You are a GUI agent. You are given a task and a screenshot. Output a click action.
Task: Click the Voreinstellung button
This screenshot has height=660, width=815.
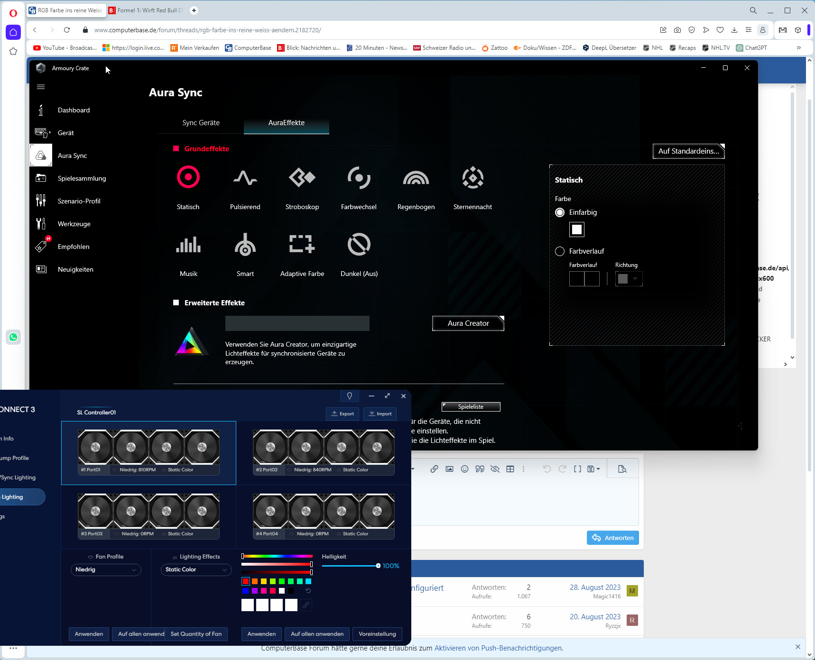378,634
